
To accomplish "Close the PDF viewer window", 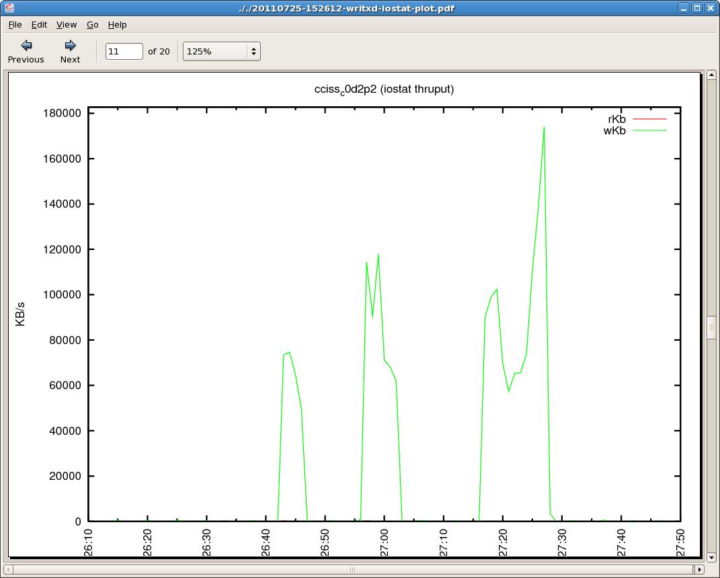I will pos(710,8).
